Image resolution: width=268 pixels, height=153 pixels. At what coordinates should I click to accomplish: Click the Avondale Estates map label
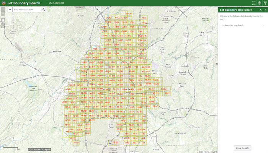coord(183,73)
